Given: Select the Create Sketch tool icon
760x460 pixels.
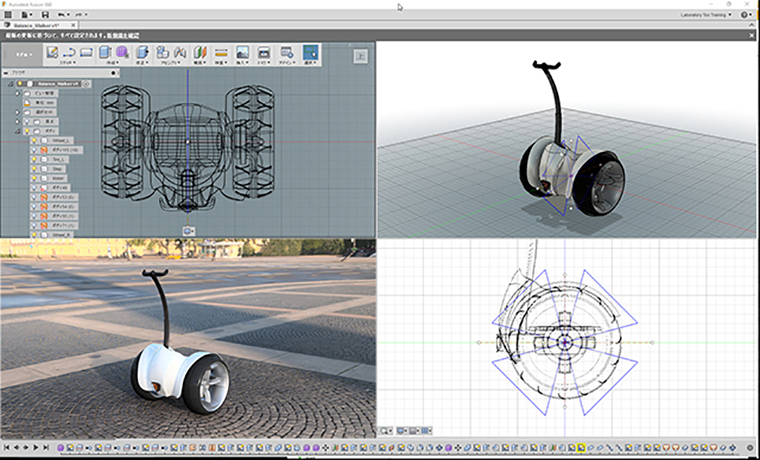Looking at the screenshot, I should 52,53.
